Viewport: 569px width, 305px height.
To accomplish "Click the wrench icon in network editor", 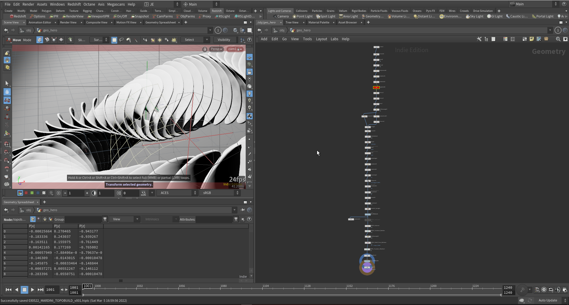I will click(x=479, y=39).
